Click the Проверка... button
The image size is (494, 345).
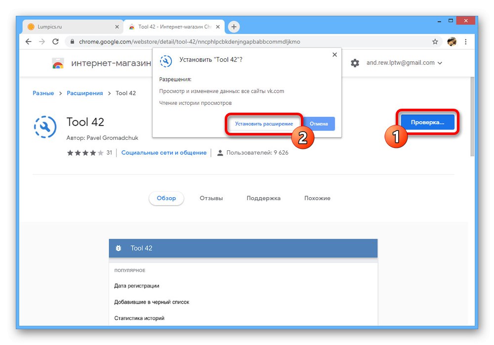point(427,123)
